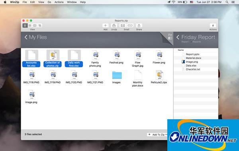Sort zip contents by Name column
The image size is (239, 151).
coord(181,50)
